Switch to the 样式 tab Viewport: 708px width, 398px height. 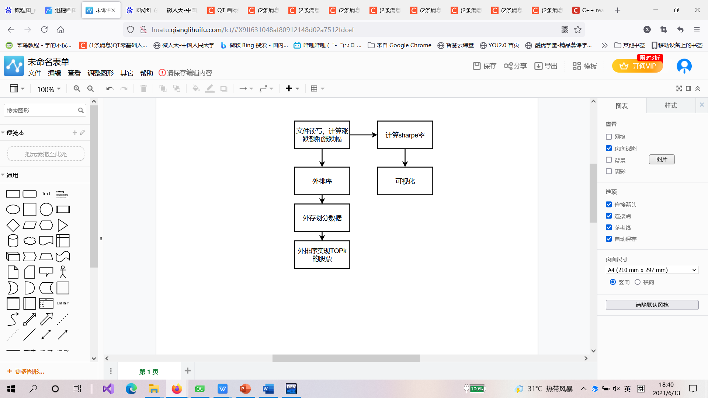(x=671, y=106)
